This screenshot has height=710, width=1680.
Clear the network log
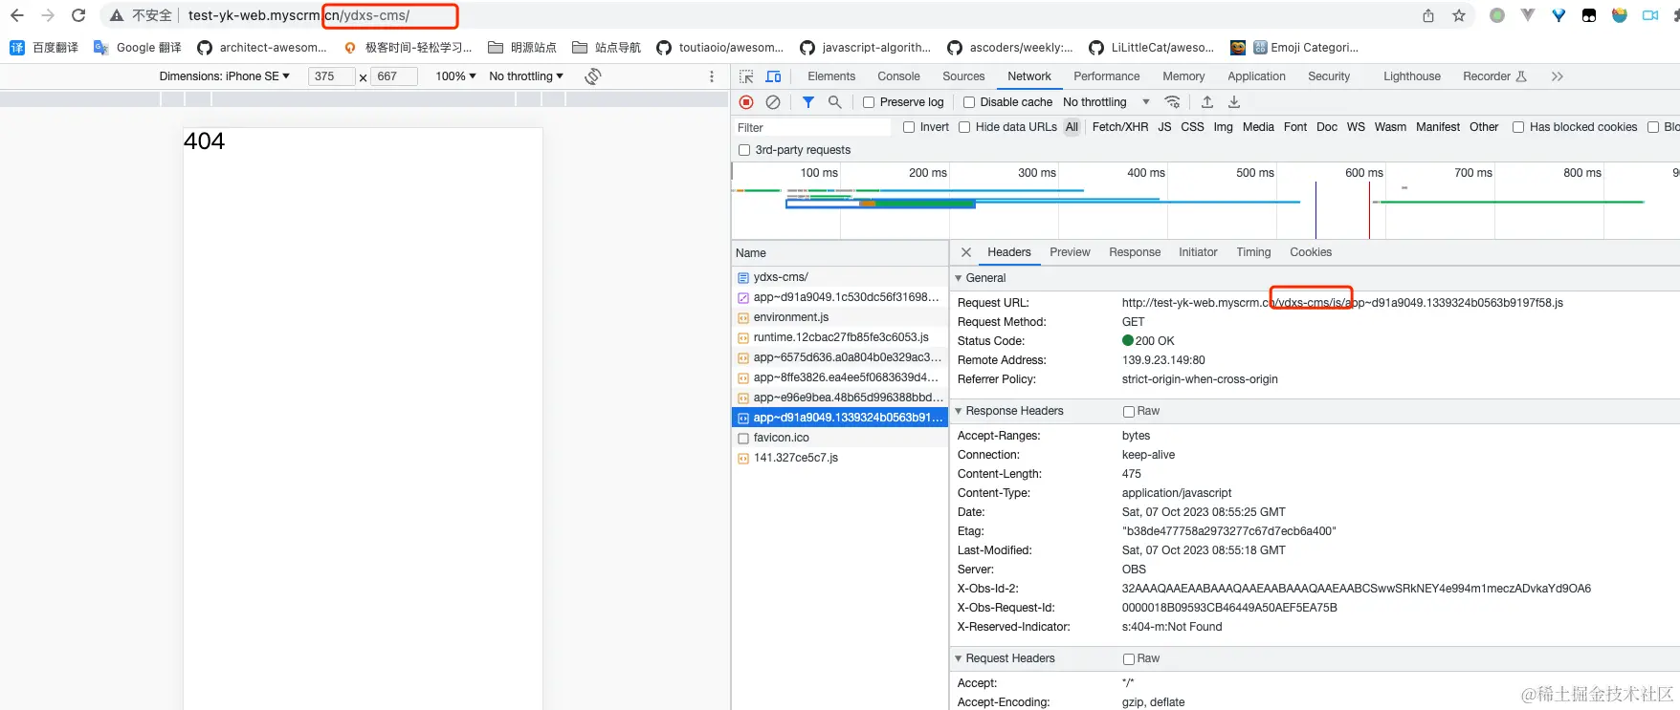(x=773, y=102)
